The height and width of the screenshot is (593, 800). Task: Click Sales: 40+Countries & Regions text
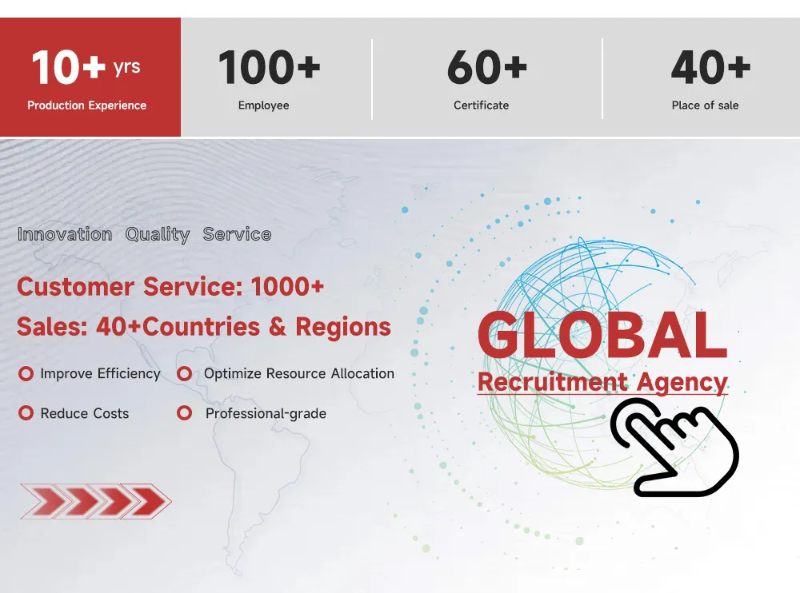click(x=204, y=327)
